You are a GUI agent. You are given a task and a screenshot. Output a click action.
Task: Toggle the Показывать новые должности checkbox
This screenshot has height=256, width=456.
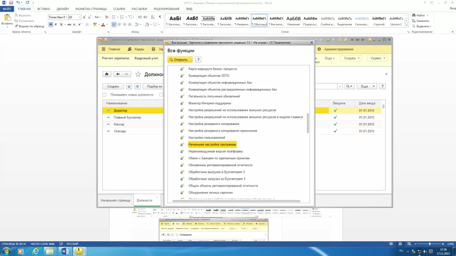(104, 95)
